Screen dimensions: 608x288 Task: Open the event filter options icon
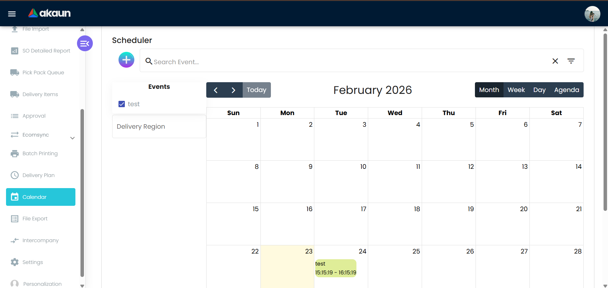pos(571,61)
